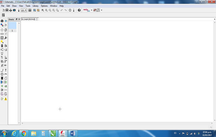Select the Attribute tool
The image size is (216, 137).
2,90
